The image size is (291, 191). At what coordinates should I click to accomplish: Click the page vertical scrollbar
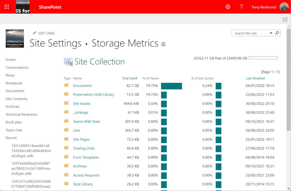coord(288,80)
